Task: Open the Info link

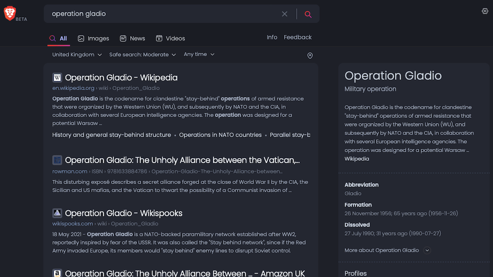Action: tap(272, 37)
